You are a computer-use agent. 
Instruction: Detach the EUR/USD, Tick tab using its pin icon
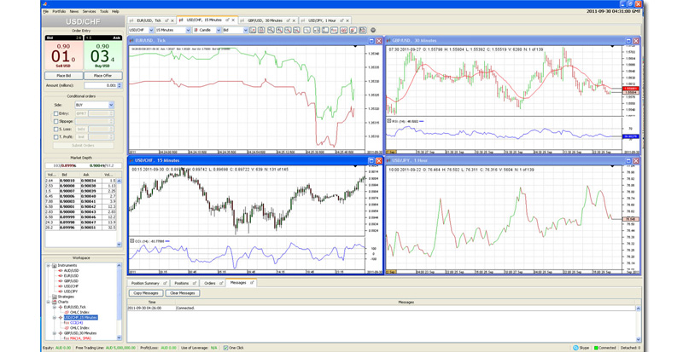click(x=166, y=20)
